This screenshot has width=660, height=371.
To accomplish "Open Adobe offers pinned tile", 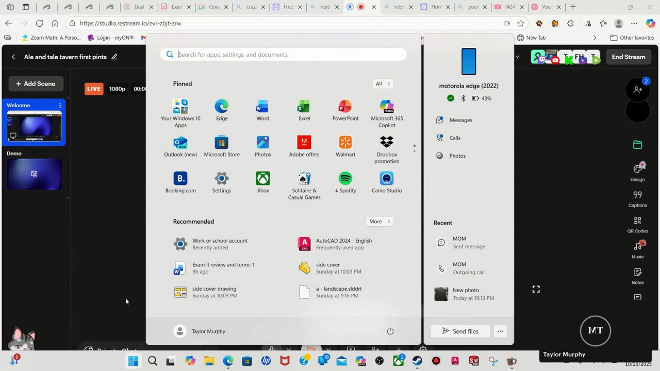I will 304,146.
